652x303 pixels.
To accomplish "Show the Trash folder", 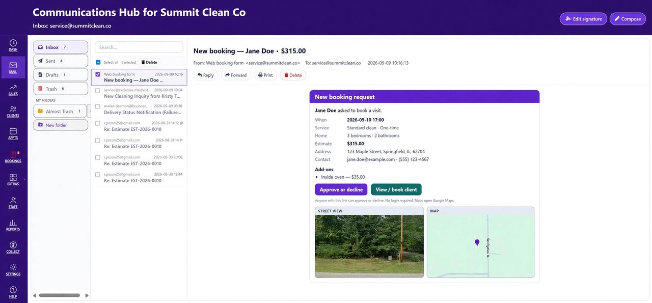I will point(61,89).
